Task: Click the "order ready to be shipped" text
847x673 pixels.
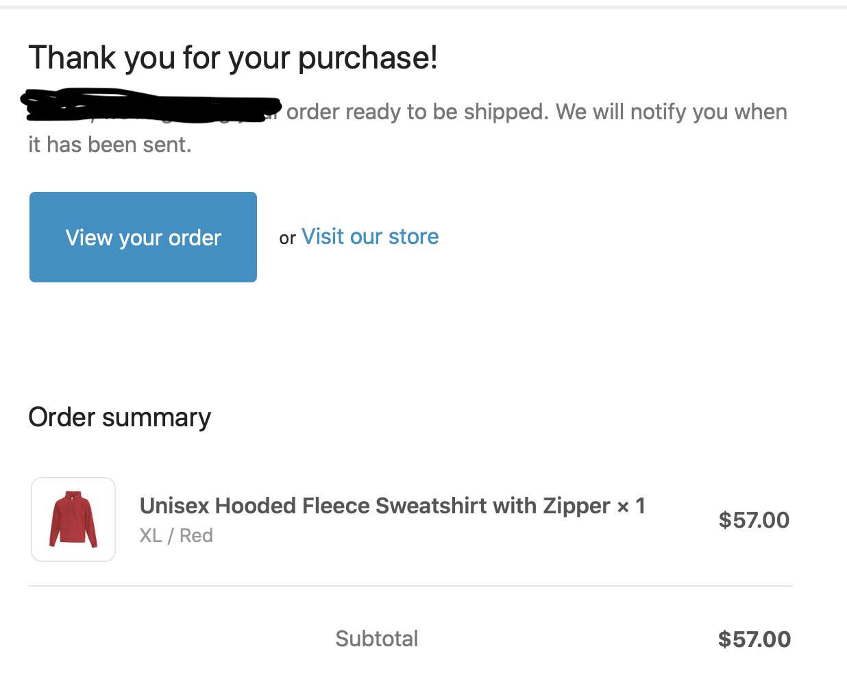Action: [x=417, y=112]
